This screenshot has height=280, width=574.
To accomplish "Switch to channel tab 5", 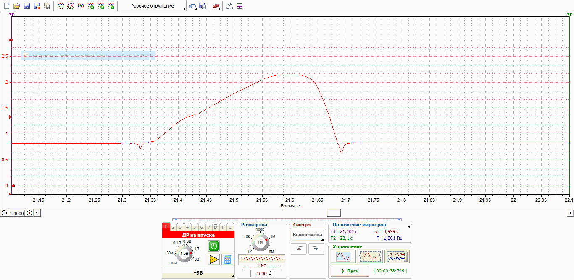I will pos(195,227).
